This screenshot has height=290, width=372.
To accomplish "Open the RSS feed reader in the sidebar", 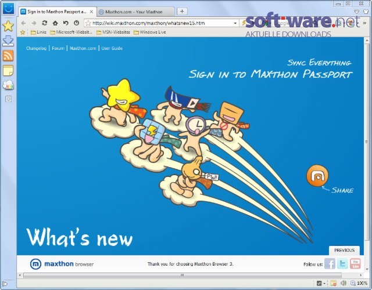I will pos(8,56).
